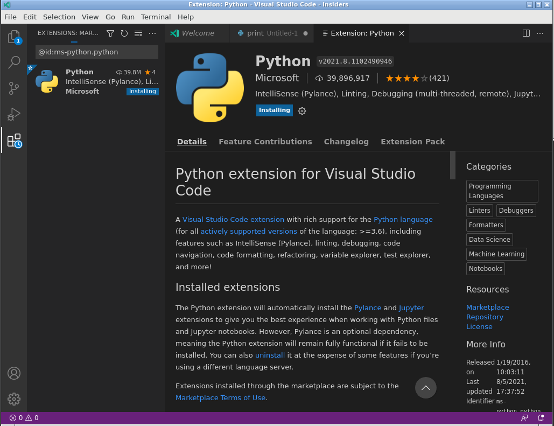Open the Pylance link
The width and height of the screenshot is (554, 426).
(368, 308)
